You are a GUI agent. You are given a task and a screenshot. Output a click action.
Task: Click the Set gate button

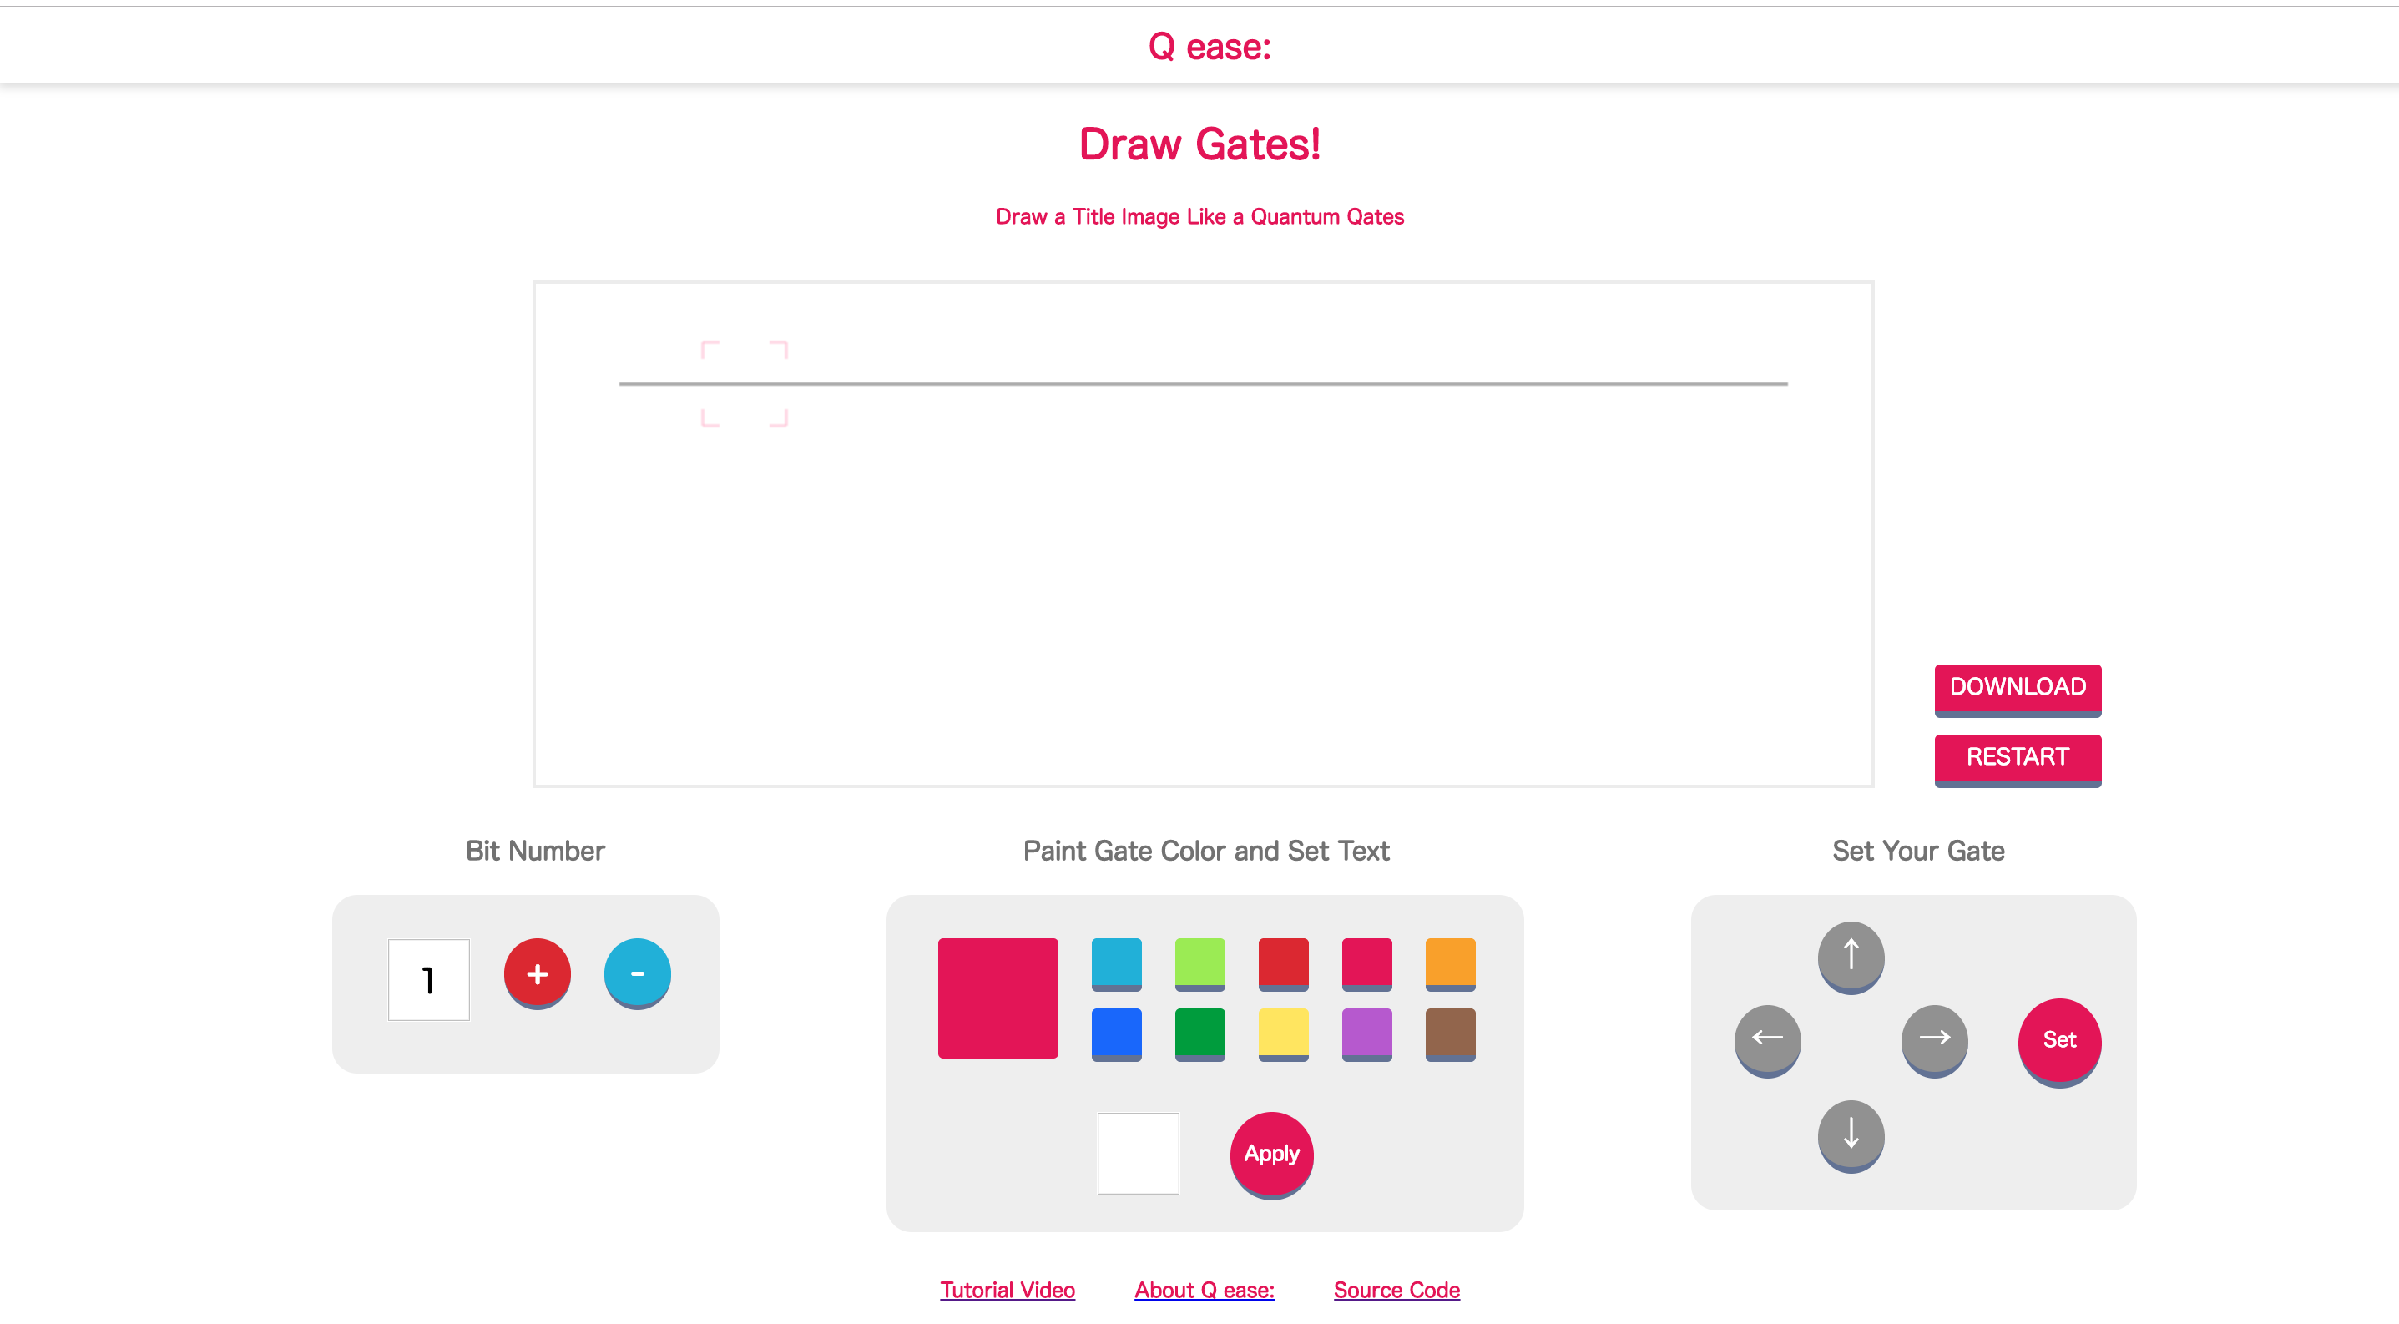click(x=2059, y=1039)
